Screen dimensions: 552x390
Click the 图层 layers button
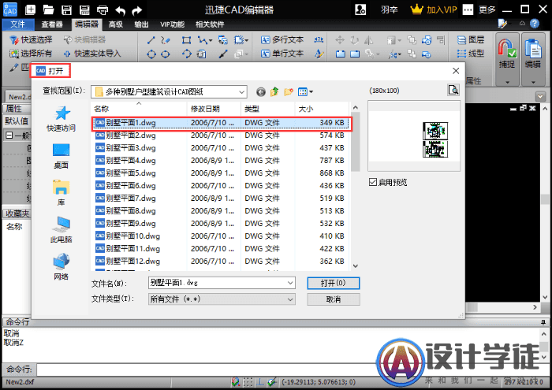pyautogui.click(x=471, y=39)
